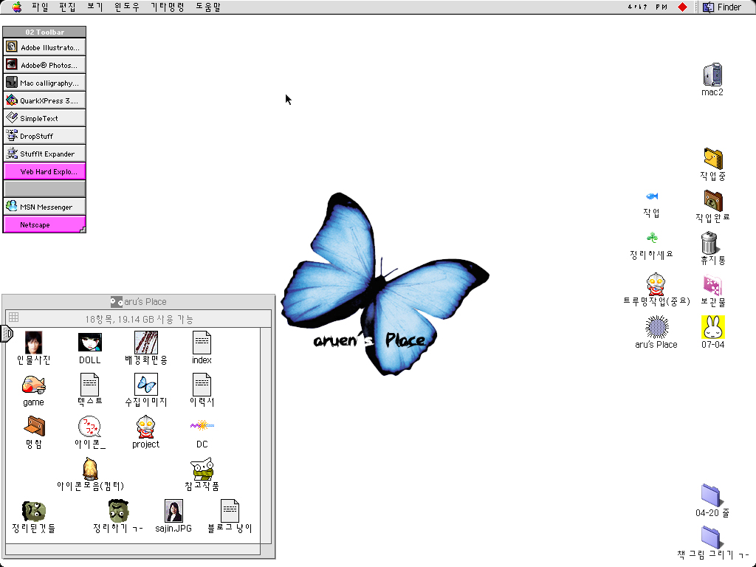This screenshot has height=567, width=756.
Task: Open the 04-20 folder on desktop
Action: (x=712, y=495)
